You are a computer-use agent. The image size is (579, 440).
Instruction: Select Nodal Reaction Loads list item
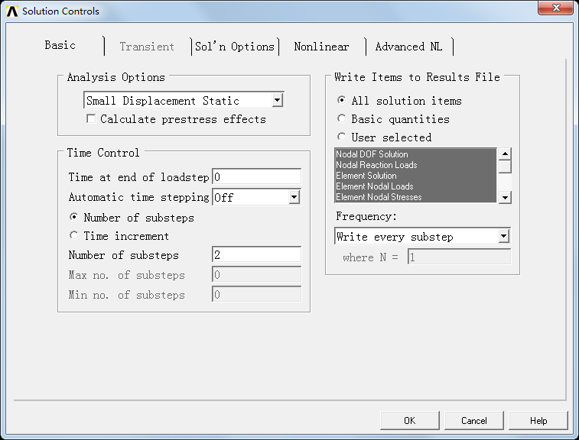click(x=376, y=165)
